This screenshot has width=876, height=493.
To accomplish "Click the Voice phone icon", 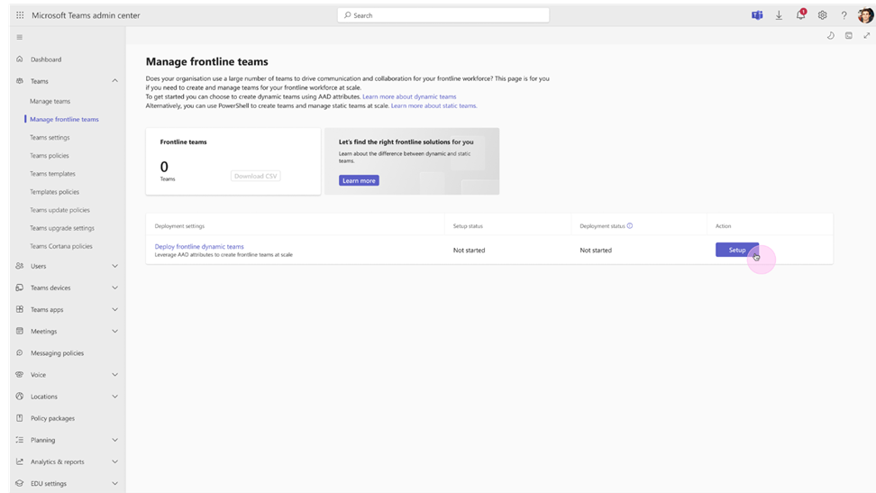I will (x=20, y=375).
